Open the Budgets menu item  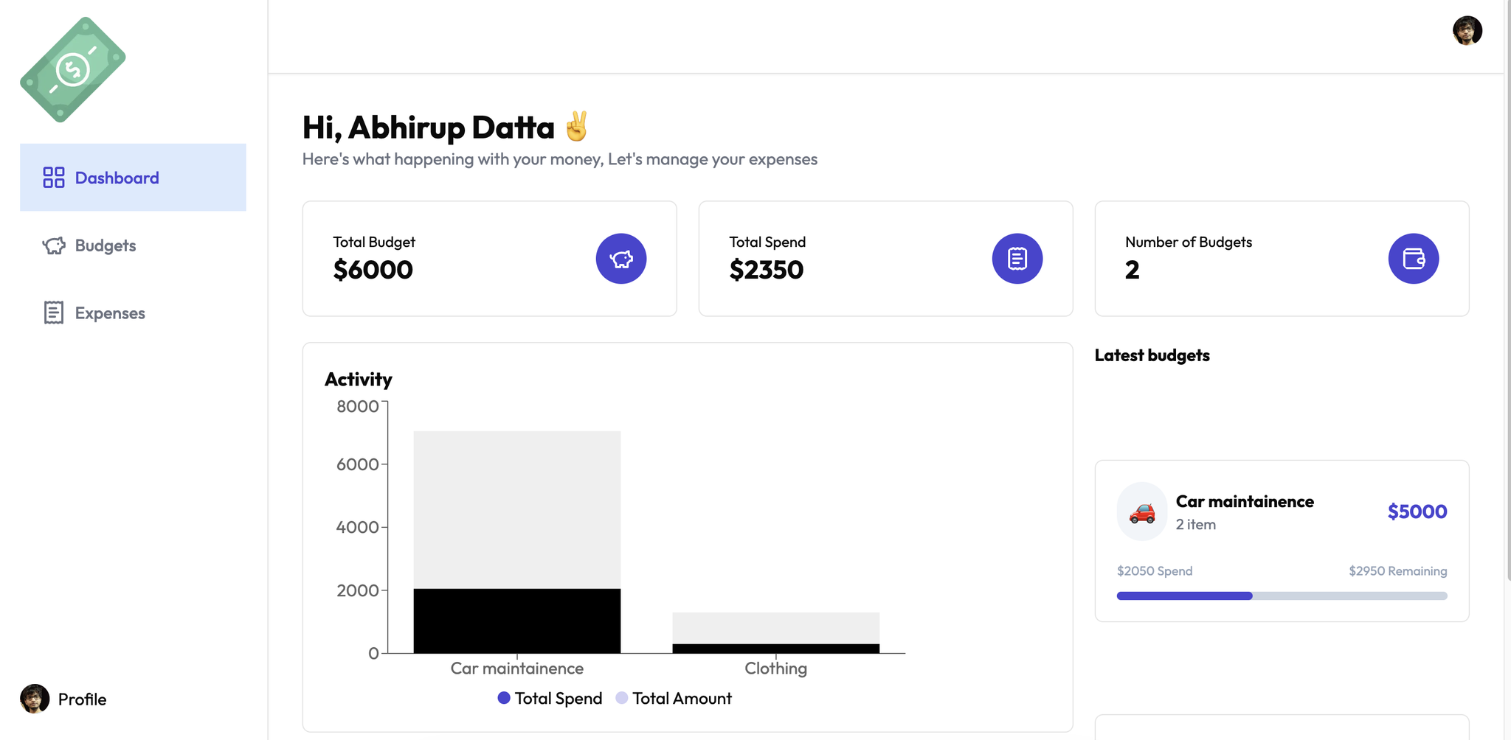(x=106, y=245)
